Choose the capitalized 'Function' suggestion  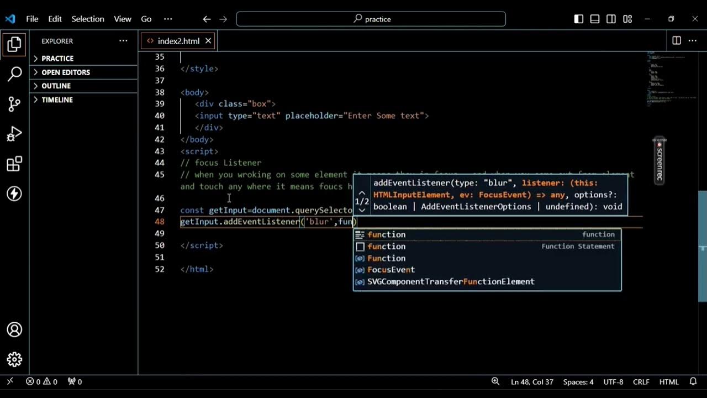(x=487, y=258)
